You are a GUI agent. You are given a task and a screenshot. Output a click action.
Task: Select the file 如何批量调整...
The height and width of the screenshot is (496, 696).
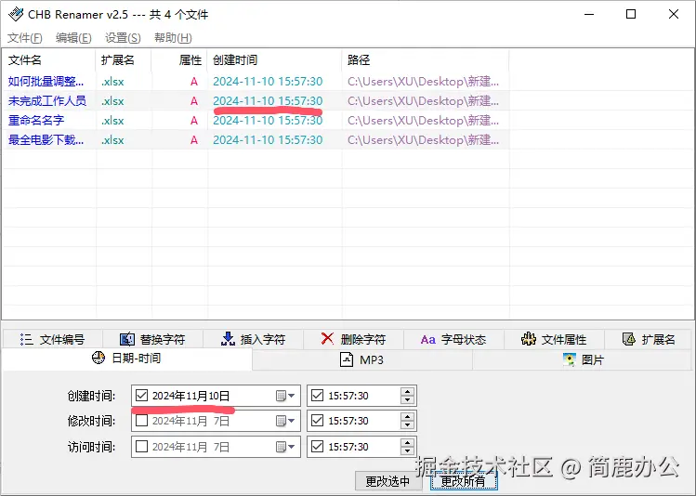[x=46, y=82]
